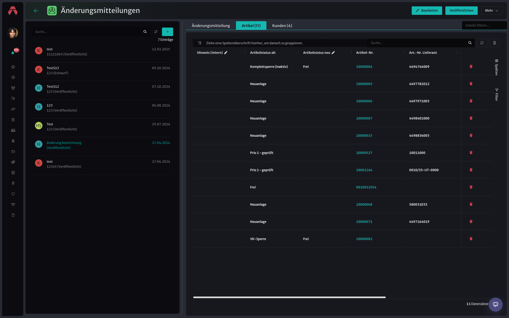Open the Spalten side panel
509x318 pixels.
click(x=497, y=67)
